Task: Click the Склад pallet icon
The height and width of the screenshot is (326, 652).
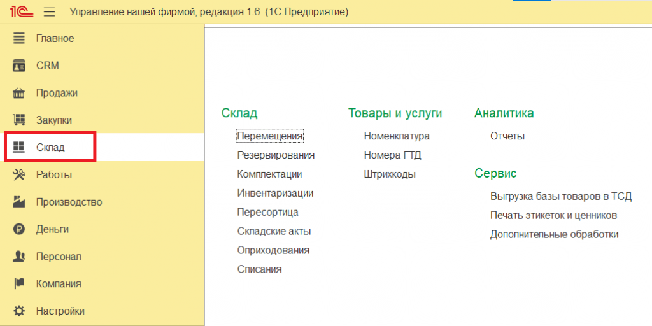Action: coord(19,147)
